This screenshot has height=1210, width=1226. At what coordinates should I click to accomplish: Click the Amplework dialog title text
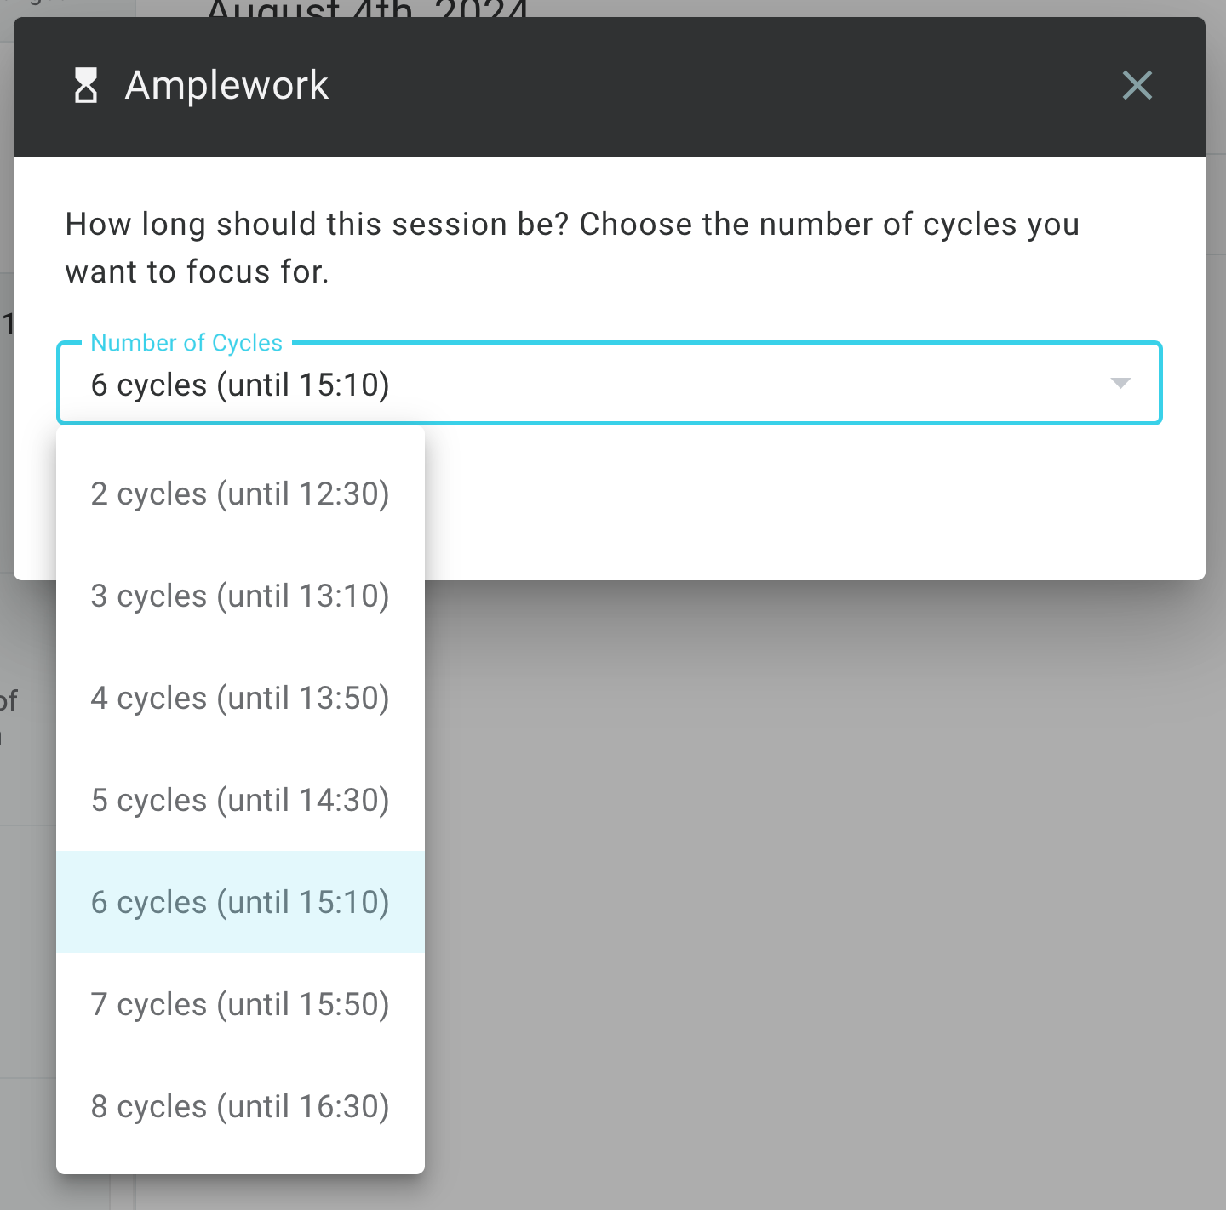(x=226, y=86)
